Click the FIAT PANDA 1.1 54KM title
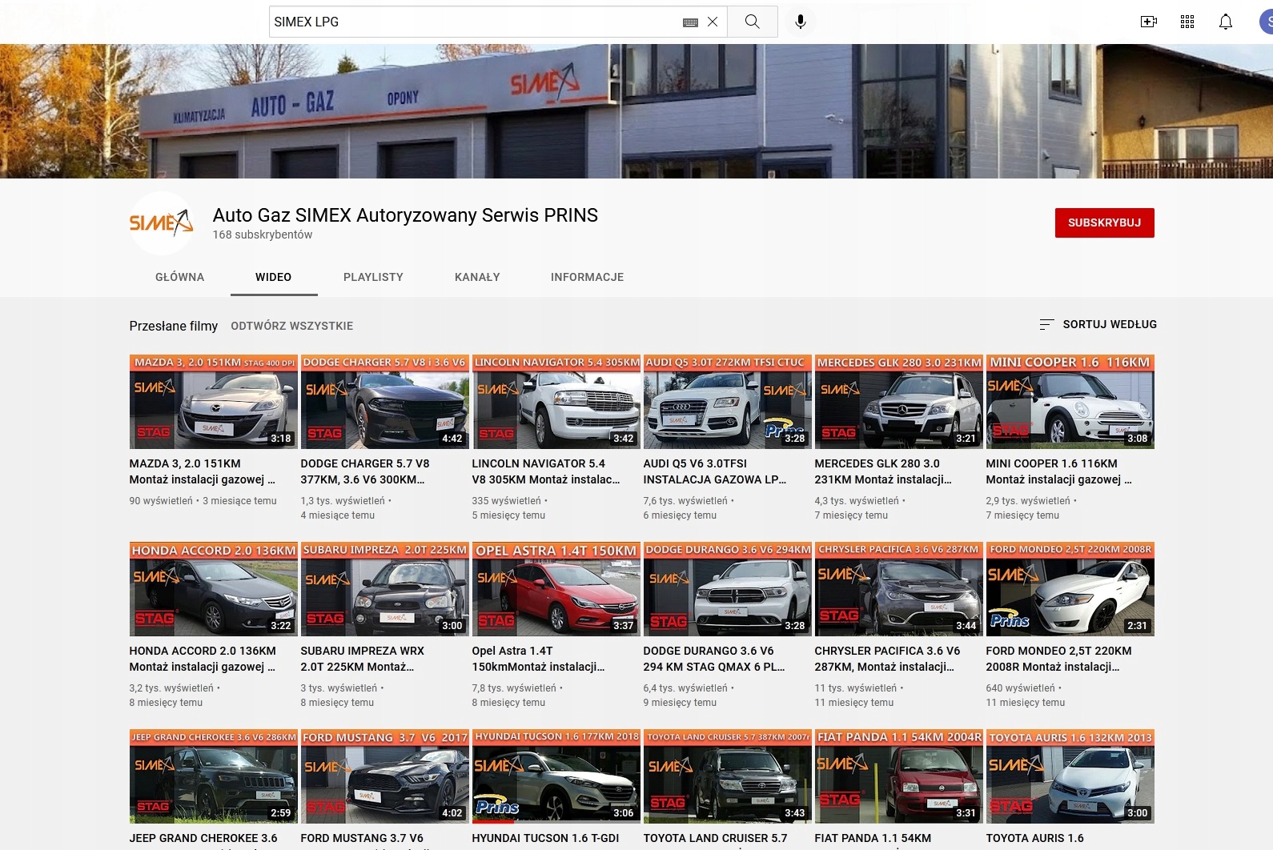The height and width of the screenshot is (850, 1273). pyautogui.click(x=873, y=838)
